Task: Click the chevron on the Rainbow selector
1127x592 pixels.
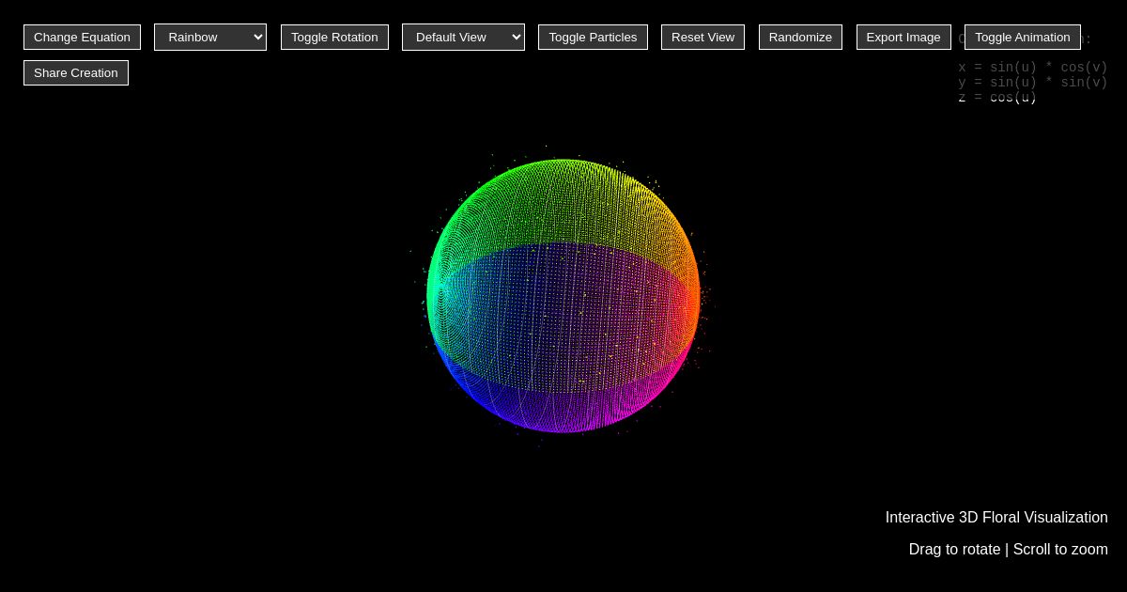Action: (x=258, y=37)
